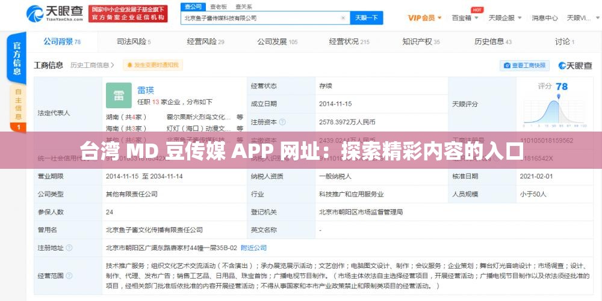Screen dimensions: 602x301
Task: Switch to the 司法风险 tab
Action: coord(134,41)
